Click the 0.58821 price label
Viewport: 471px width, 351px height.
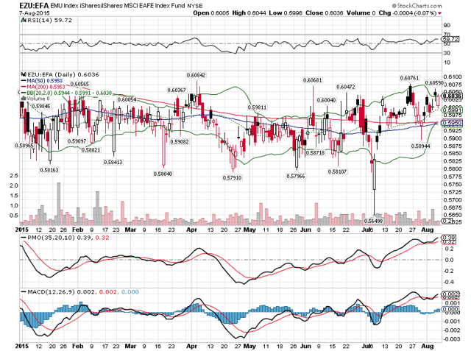(x=91, y=150)
